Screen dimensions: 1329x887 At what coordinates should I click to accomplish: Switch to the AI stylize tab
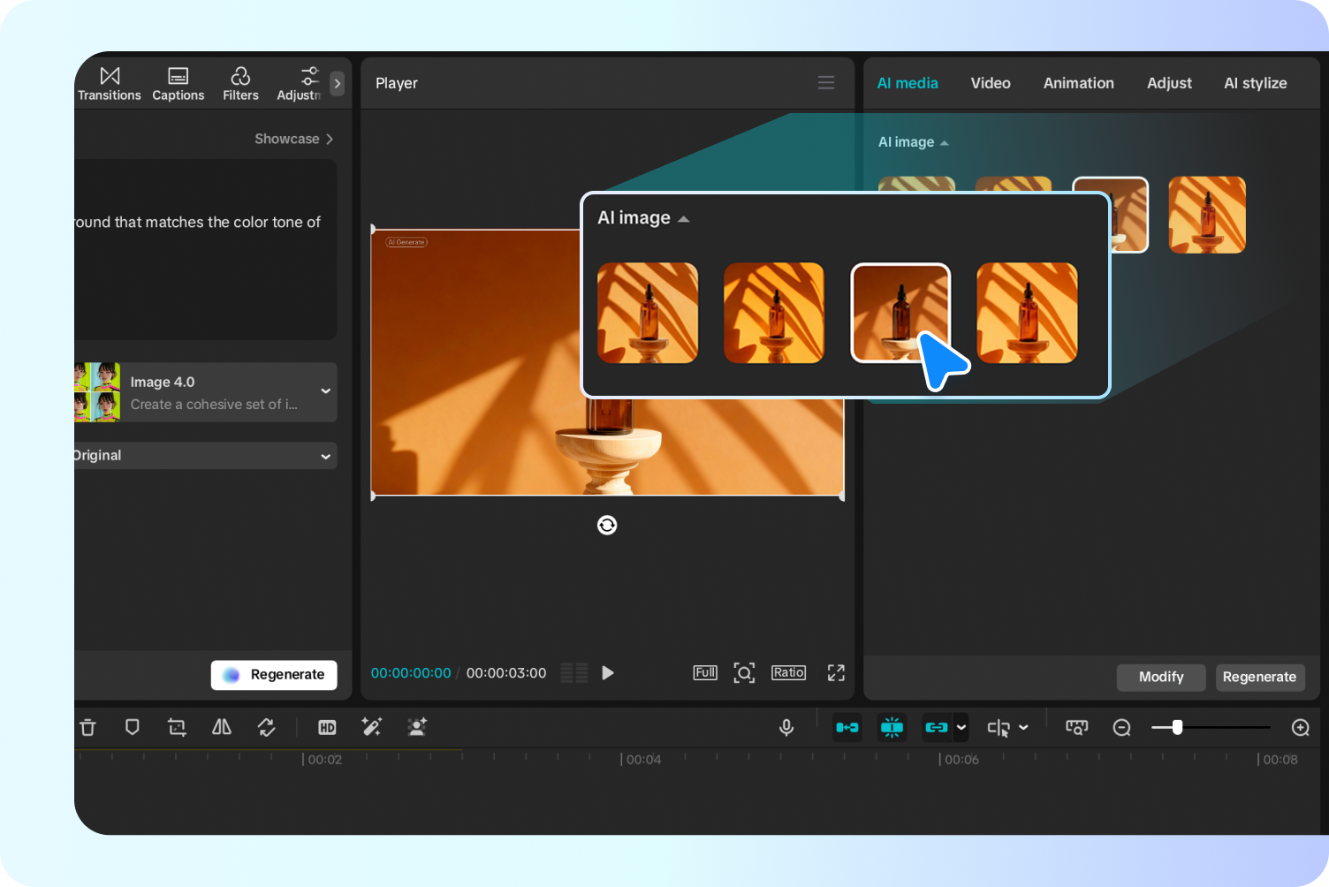coord(1255,83)
